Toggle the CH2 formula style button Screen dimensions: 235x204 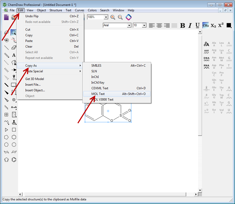click(206, 25)
